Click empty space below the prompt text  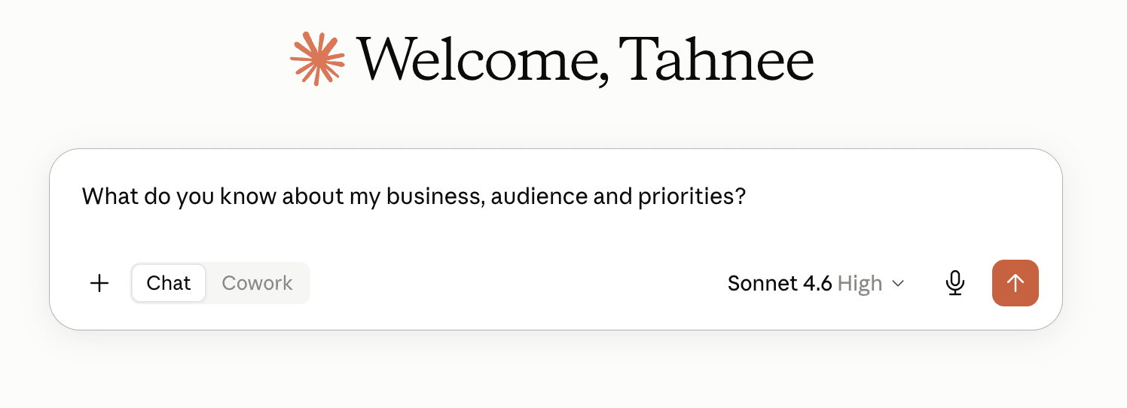coord(555,235)
